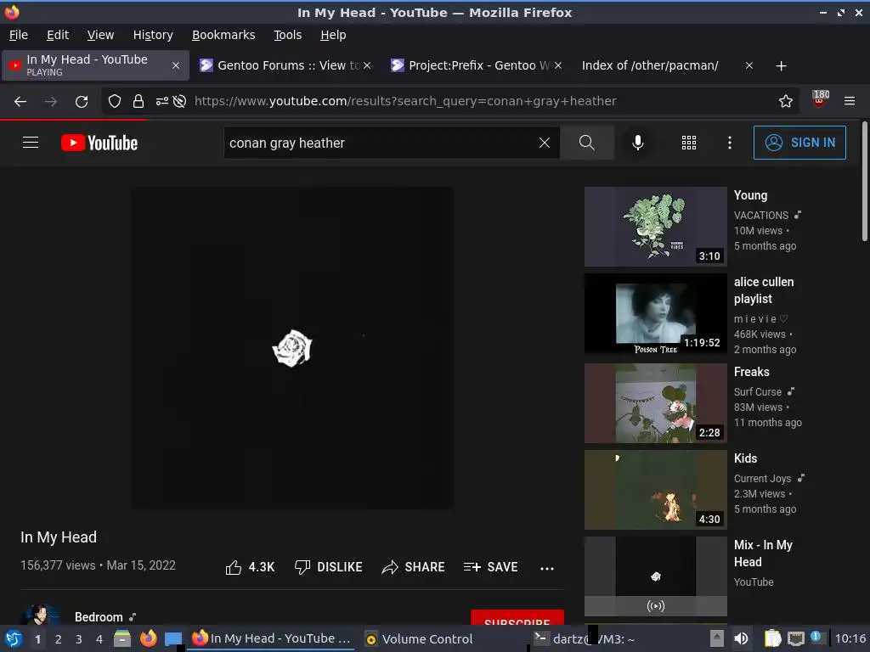Launch Firefox from the taskbar launcher

coord(148,638)
